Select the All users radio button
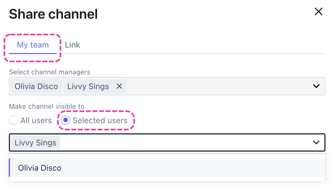Viewport: 335px width, 188px height. [13, 121]
